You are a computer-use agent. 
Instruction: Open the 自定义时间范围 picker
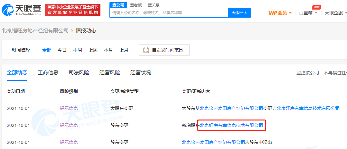coord(164,50)
